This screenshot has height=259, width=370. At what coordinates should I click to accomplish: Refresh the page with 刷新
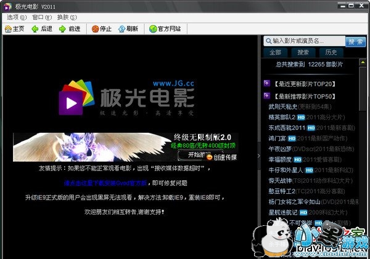[128, 29]
